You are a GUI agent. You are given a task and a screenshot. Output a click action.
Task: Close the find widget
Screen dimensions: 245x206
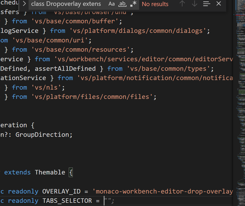219,4
